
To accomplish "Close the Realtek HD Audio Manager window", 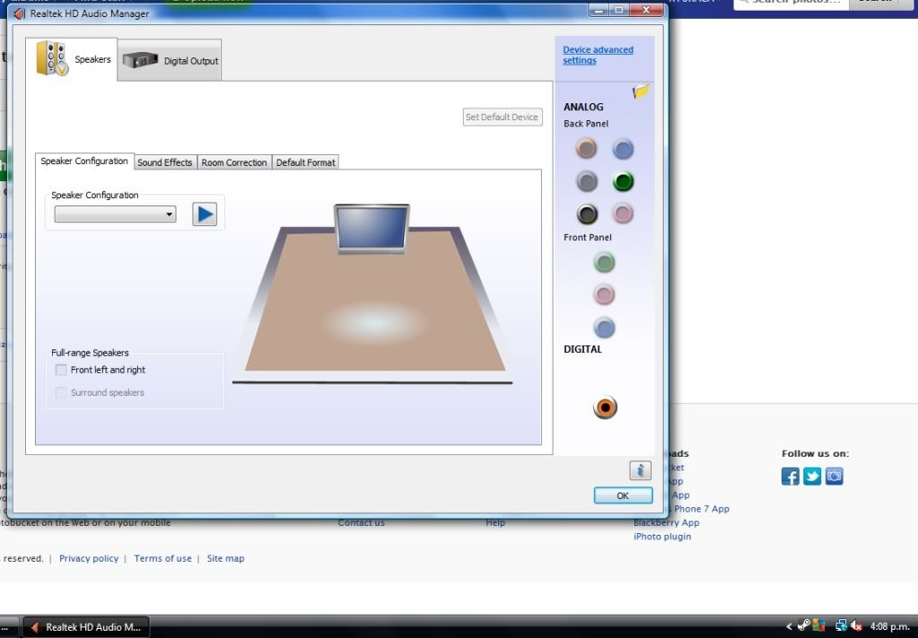I will coord(646,10).
